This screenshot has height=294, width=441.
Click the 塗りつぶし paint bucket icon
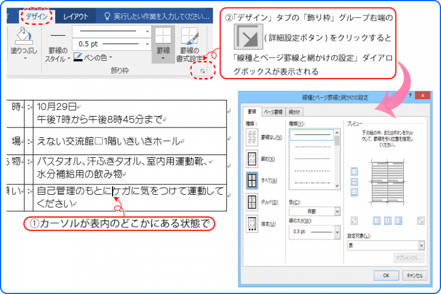(x=24, y=36)
